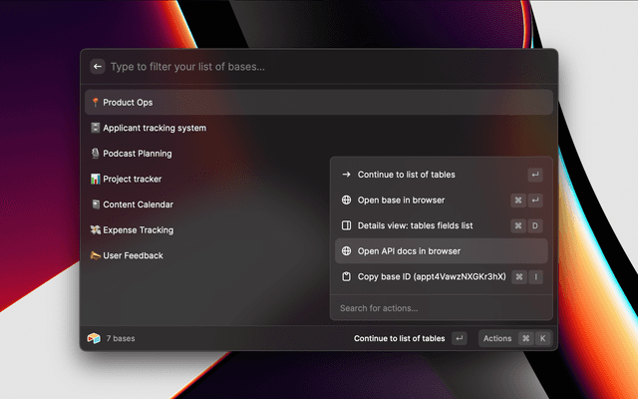Click the Airtable icon in footer
The image size is (638, 399).
click(94, 338)
